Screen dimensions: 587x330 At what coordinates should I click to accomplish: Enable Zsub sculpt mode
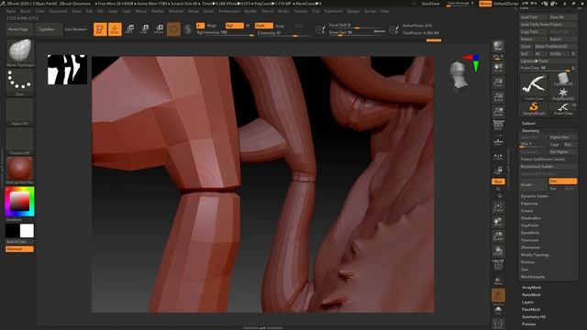coord(280,26)
